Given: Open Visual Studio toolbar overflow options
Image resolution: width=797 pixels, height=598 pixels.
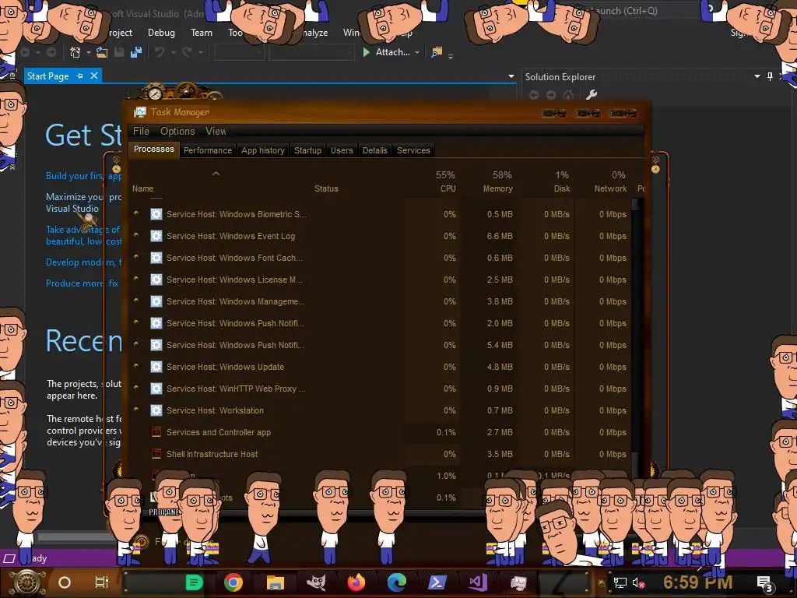Looking at the screenshot, I should coord(451,56).
